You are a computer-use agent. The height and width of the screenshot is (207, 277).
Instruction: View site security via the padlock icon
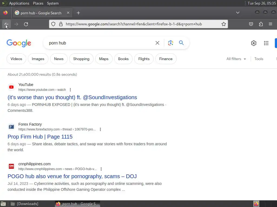(x=61, y=24)
